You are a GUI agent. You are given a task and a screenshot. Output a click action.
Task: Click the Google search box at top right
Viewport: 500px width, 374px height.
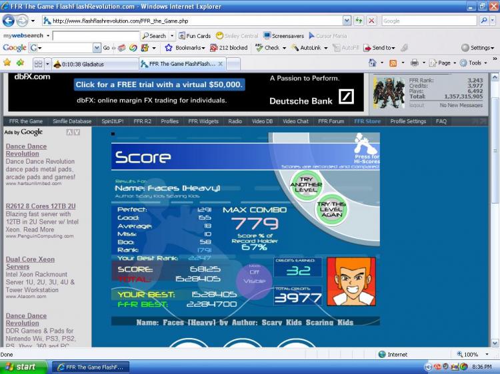429,21
